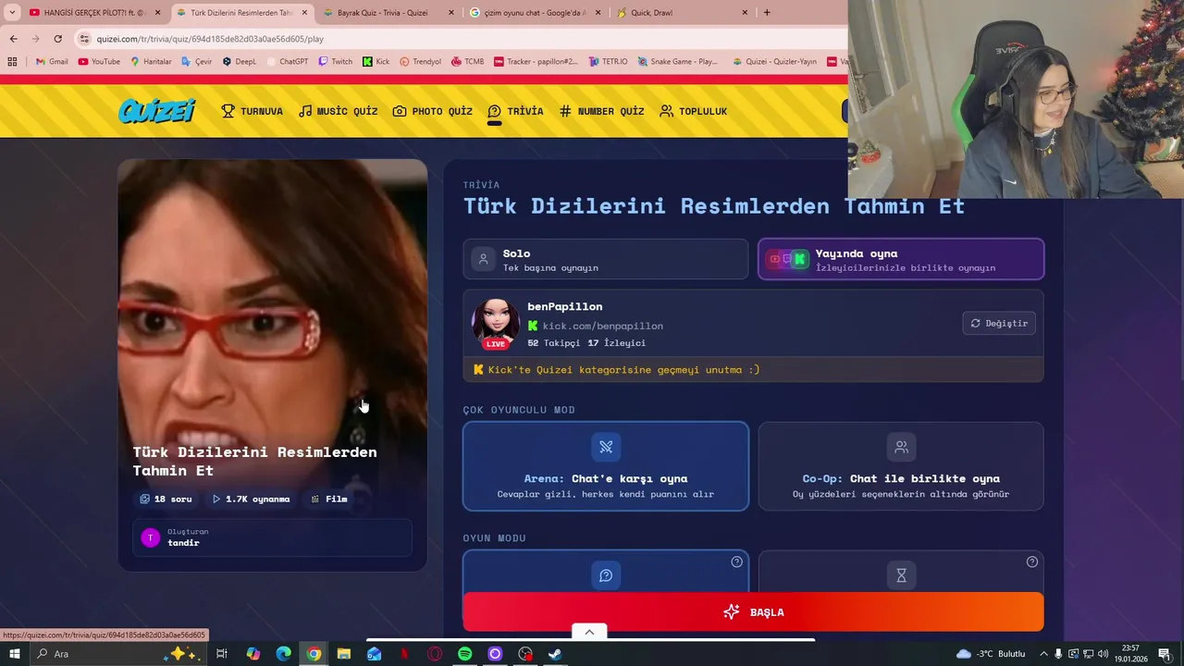The width and height of the screenshot is (1184, 666).
Task: Choose Arena: Chat'e karşı oyna mode
Action: (x=606, y=466)
